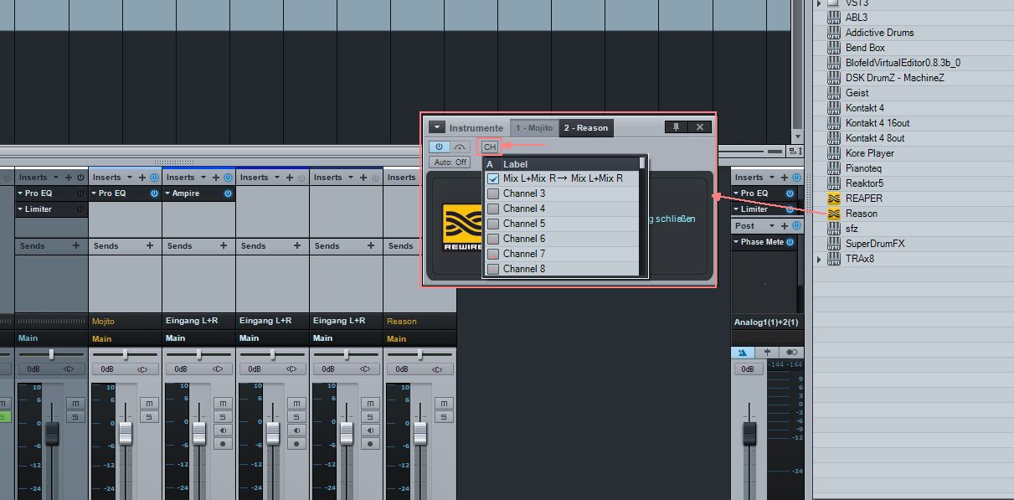This screenshot has height=500, width=1014.
Task: Bypass the Ampire insert power button
Action: pos(228,193)
